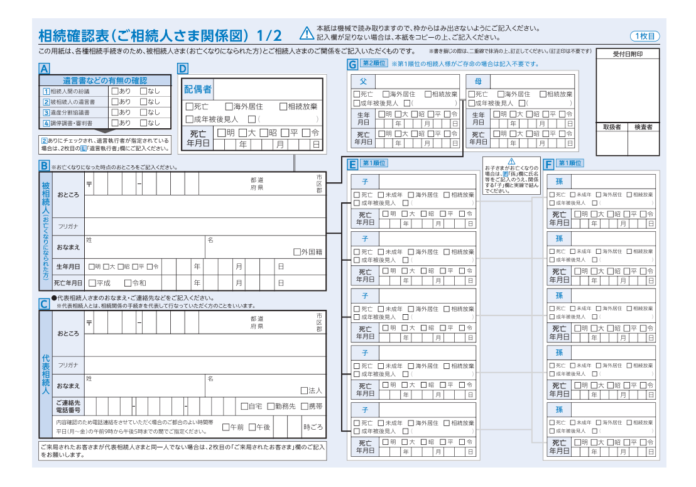Click the section A letter badge

tap(44, 68)
